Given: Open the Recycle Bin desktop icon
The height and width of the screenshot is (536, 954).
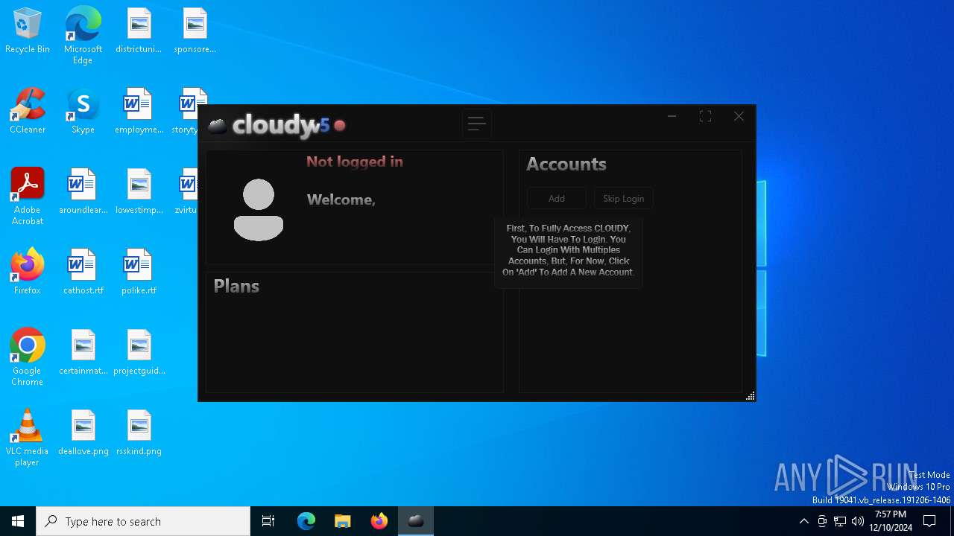Looking at the screenshot, I should pyautogui.click(x=28, y=31).
